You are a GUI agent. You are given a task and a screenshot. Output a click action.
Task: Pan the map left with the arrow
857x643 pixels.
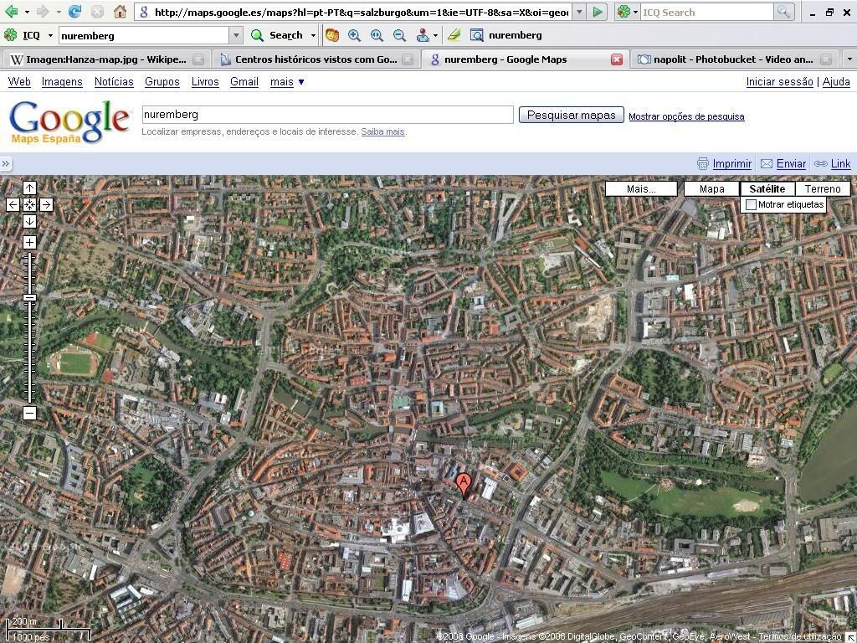tap(13, 204)
